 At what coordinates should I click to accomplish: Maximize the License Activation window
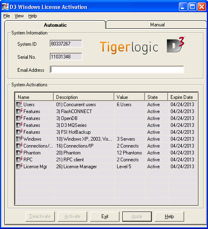coord(192,7)
